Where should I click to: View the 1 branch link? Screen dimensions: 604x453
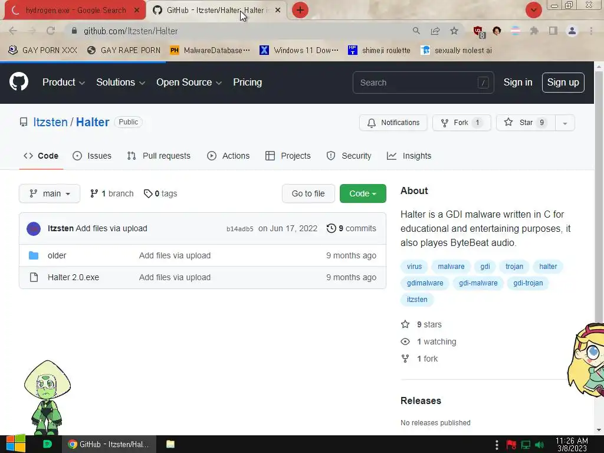(111, 193)
